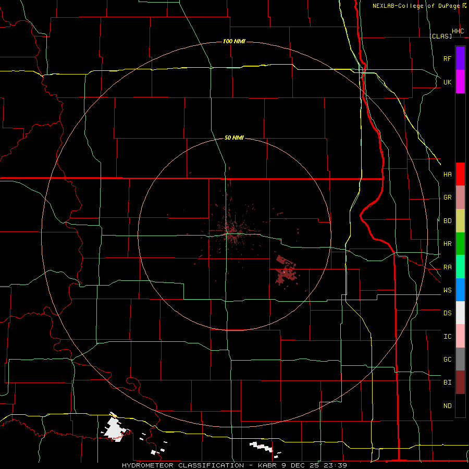This screenshot has height=469, width=469.
Task: Click the Hydrometeor Classification KABR caption
Action: click(x=234, y=465)
